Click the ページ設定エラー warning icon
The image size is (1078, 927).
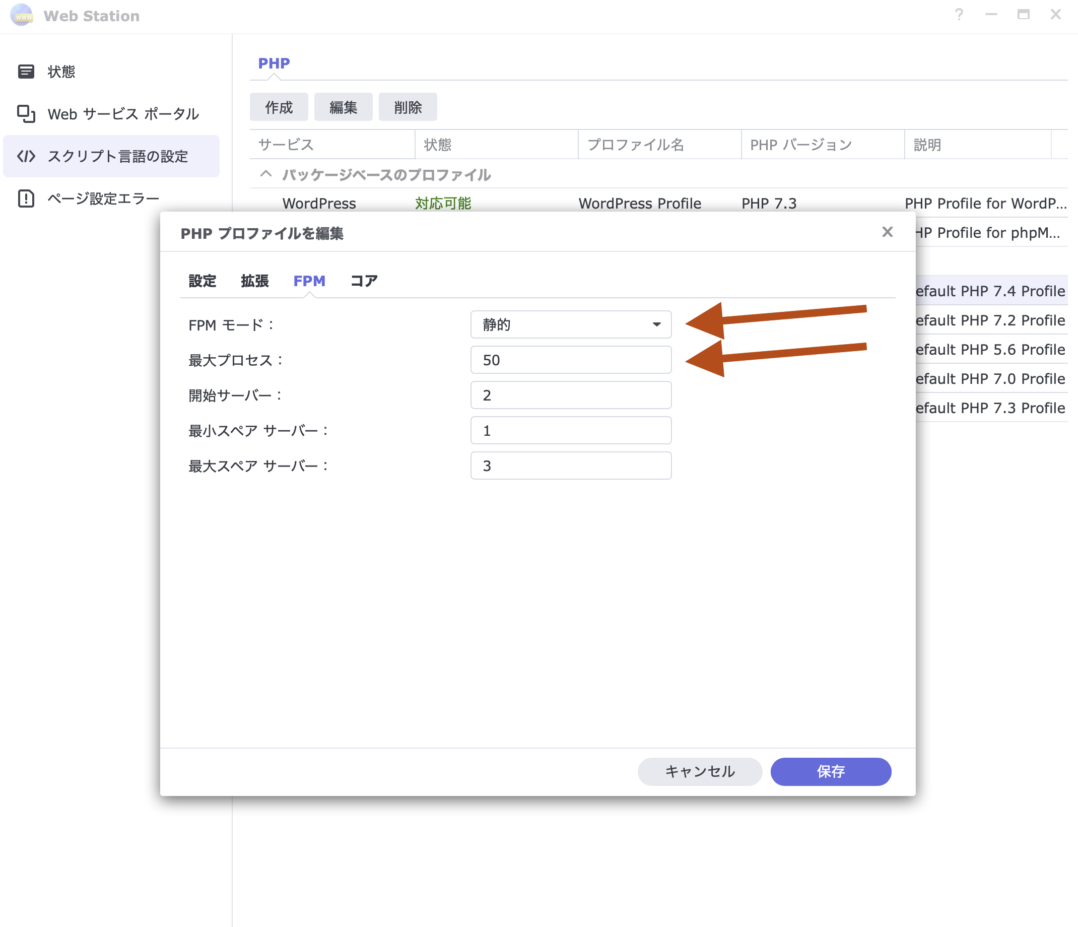[26, 198]
